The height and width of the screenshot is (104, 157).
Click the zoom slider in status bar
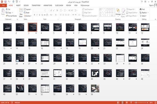[x=141, y=103]
